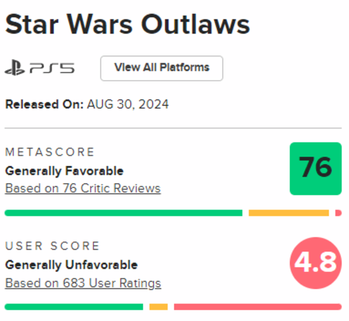Click the green 76 Metascore badge

click(315, 168)
